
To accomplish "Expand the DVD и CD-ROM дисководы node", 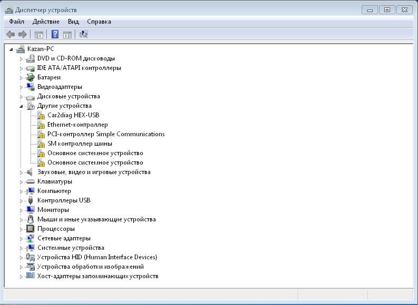I will pyautogui.click(x=22, y=58).
